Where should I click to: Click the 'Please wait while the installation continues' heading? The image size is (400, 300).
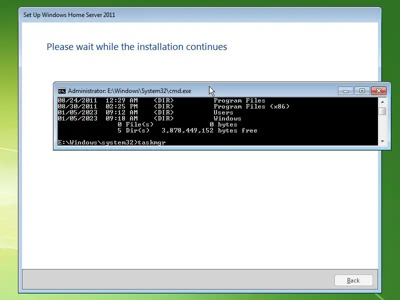136,46
